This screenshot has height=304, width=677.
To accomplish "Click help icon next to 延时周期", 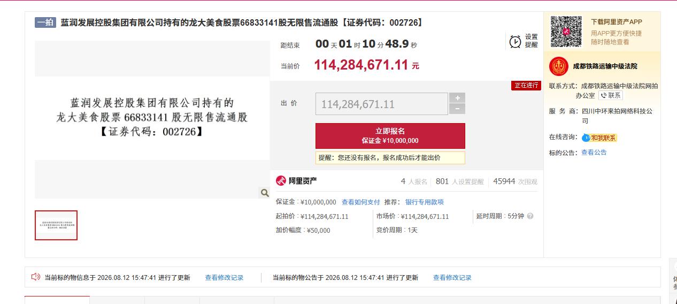I will tap(530, 216).
